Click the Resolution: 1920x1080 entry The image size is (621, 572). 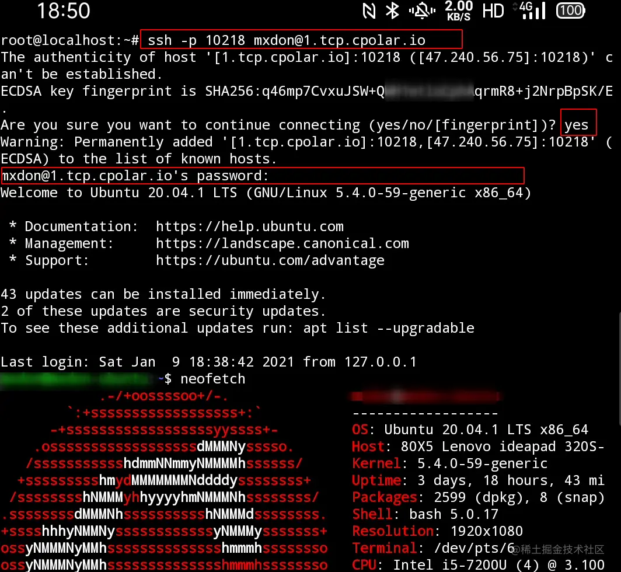click(438, 531)
